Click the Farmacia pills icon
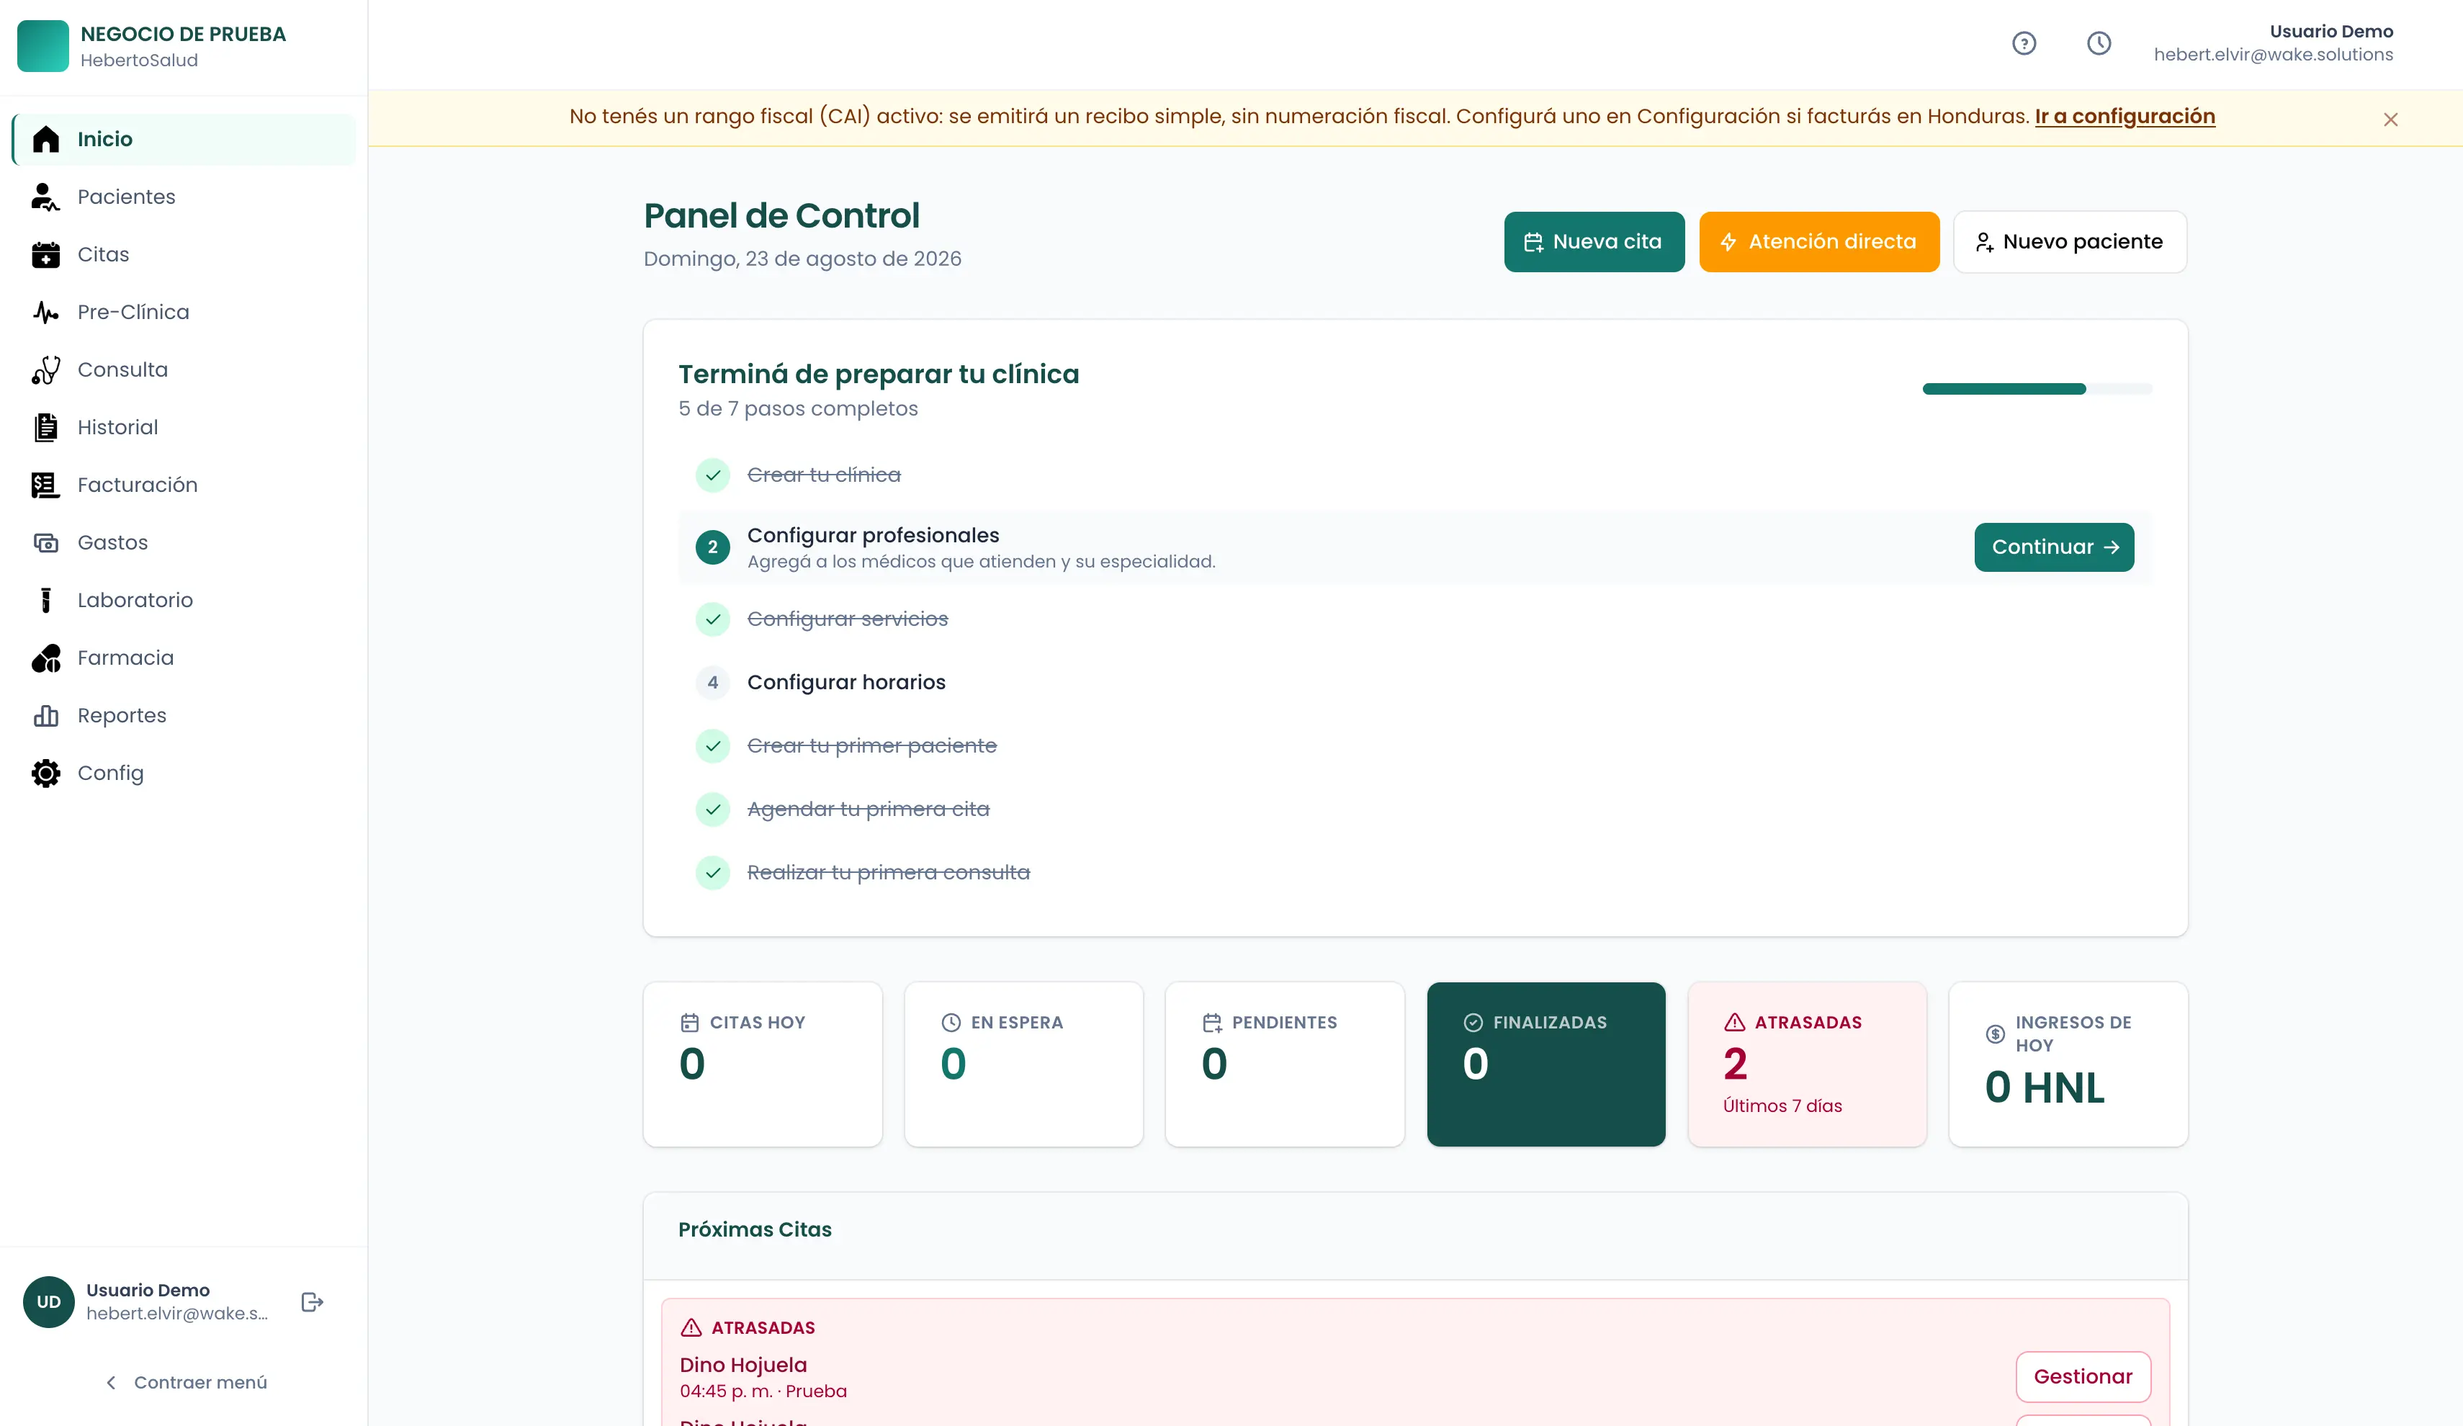This screenshot has width=2463, height=1426. 46,658
